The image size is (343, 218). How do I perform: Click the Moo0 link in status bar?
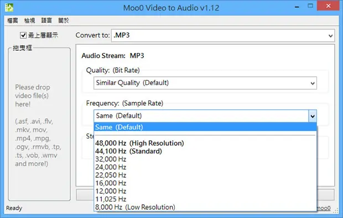(324, 208)
